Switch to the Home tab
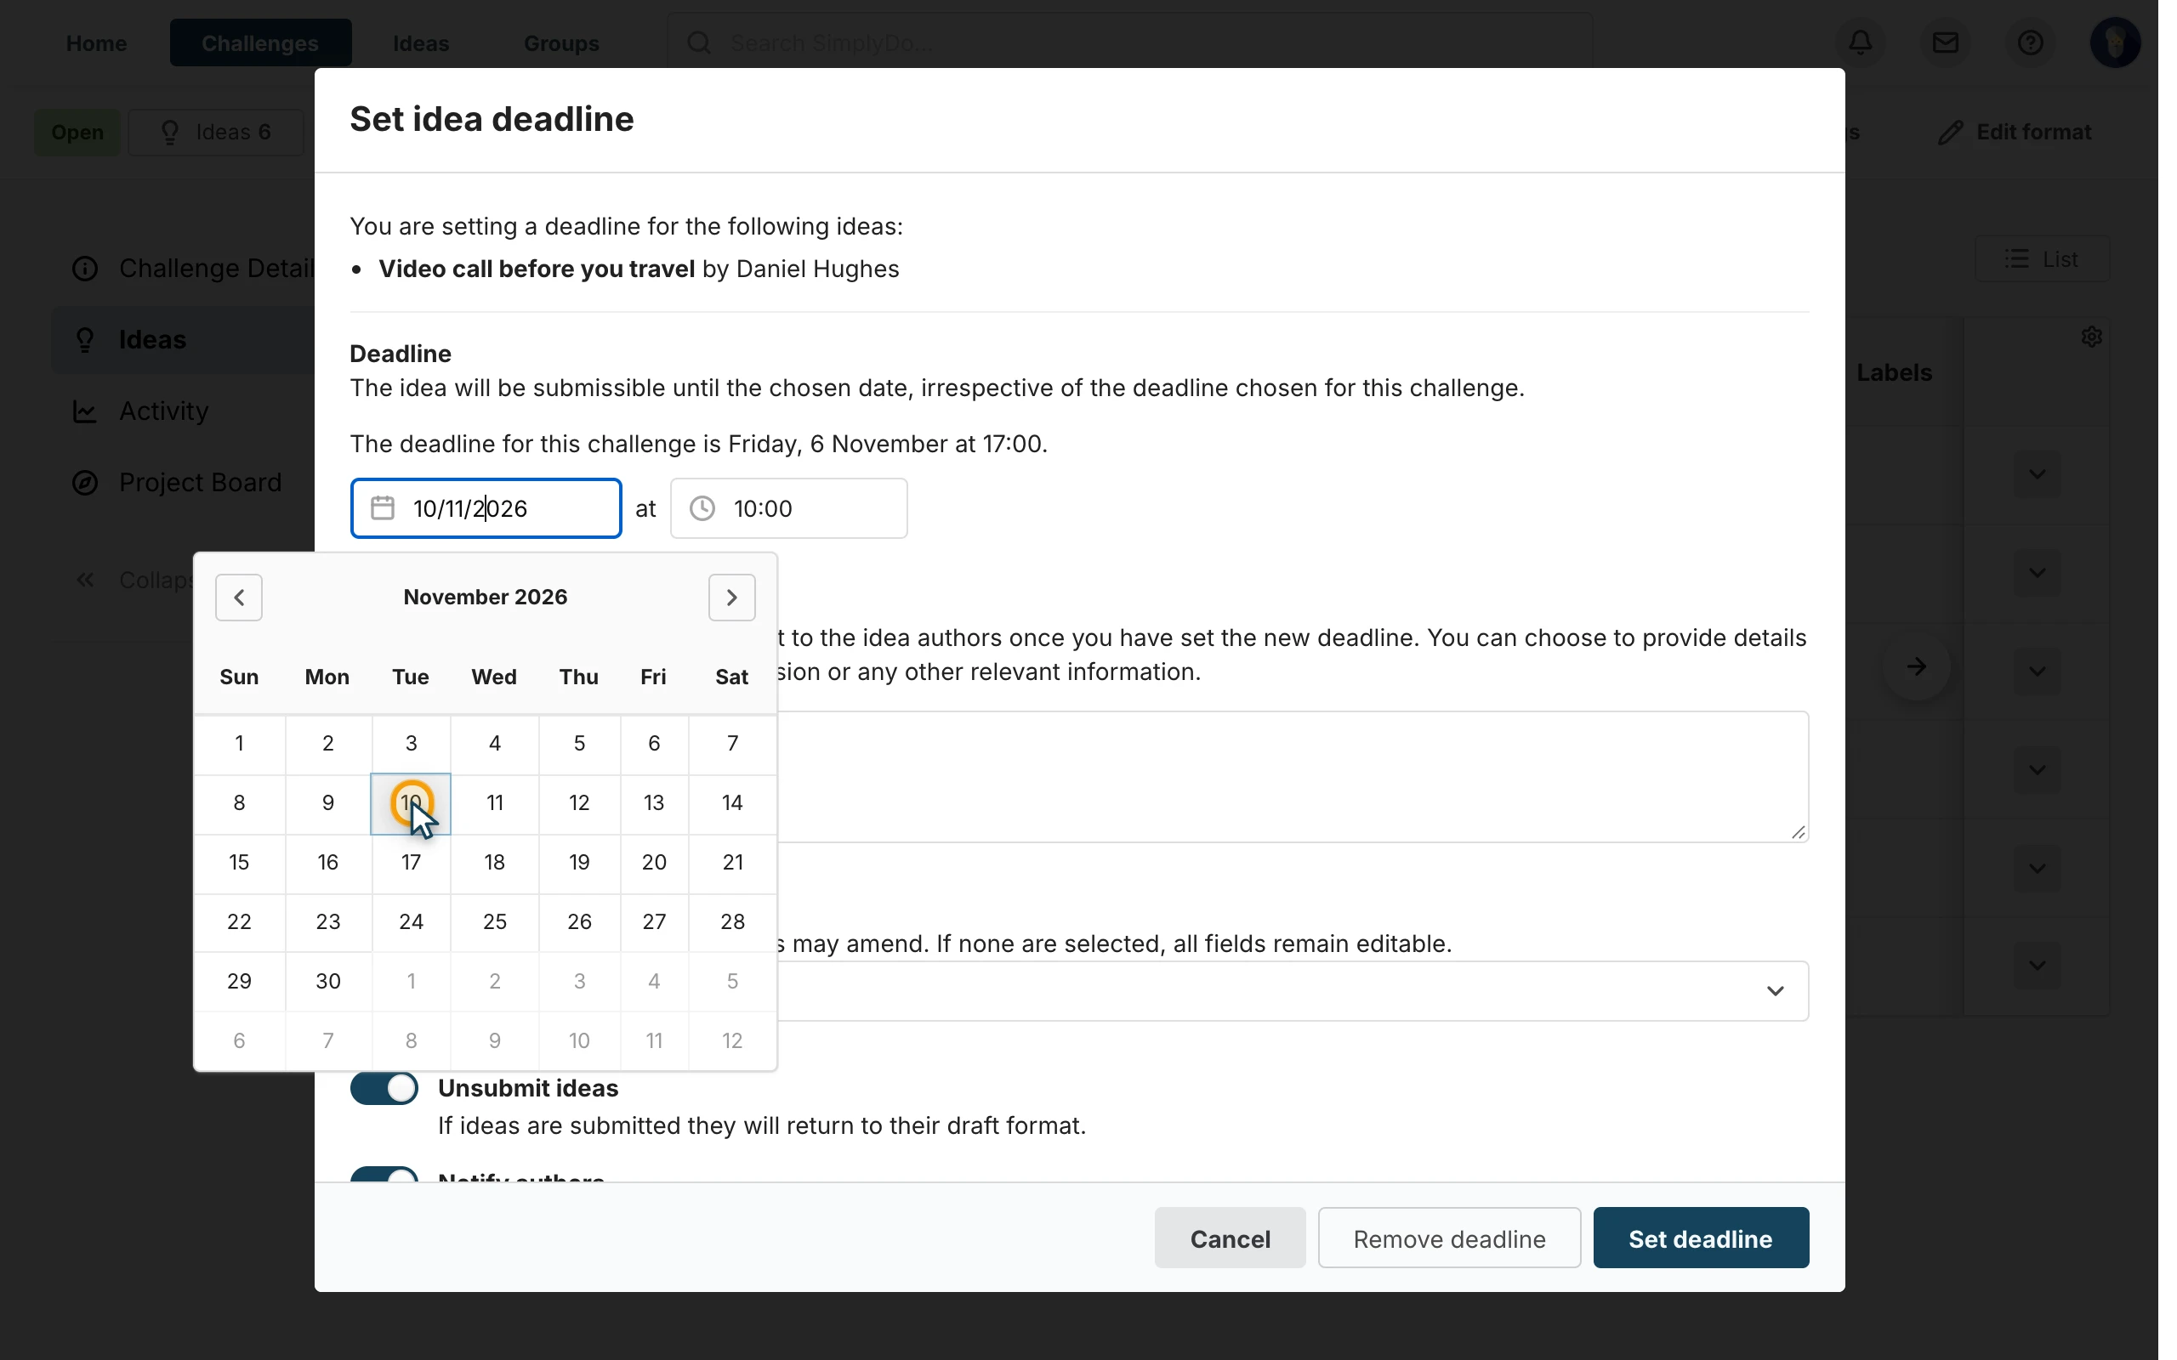This screenshot has height=1360, width=2177. coord(96,42)
